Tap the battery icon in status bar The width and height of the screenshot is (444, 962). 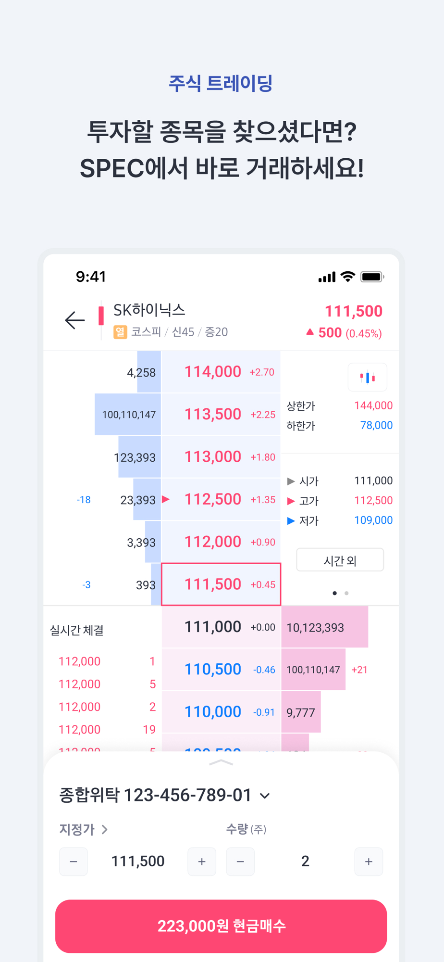pyautogui.click(x=372, y=277)
